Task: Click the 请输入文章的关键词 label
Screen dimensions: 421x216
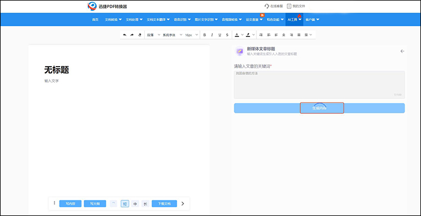Action: pos(252,66)
